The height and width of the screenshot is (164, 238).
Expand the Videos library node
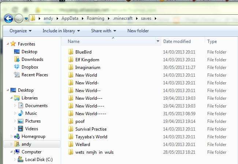point(15,129)
